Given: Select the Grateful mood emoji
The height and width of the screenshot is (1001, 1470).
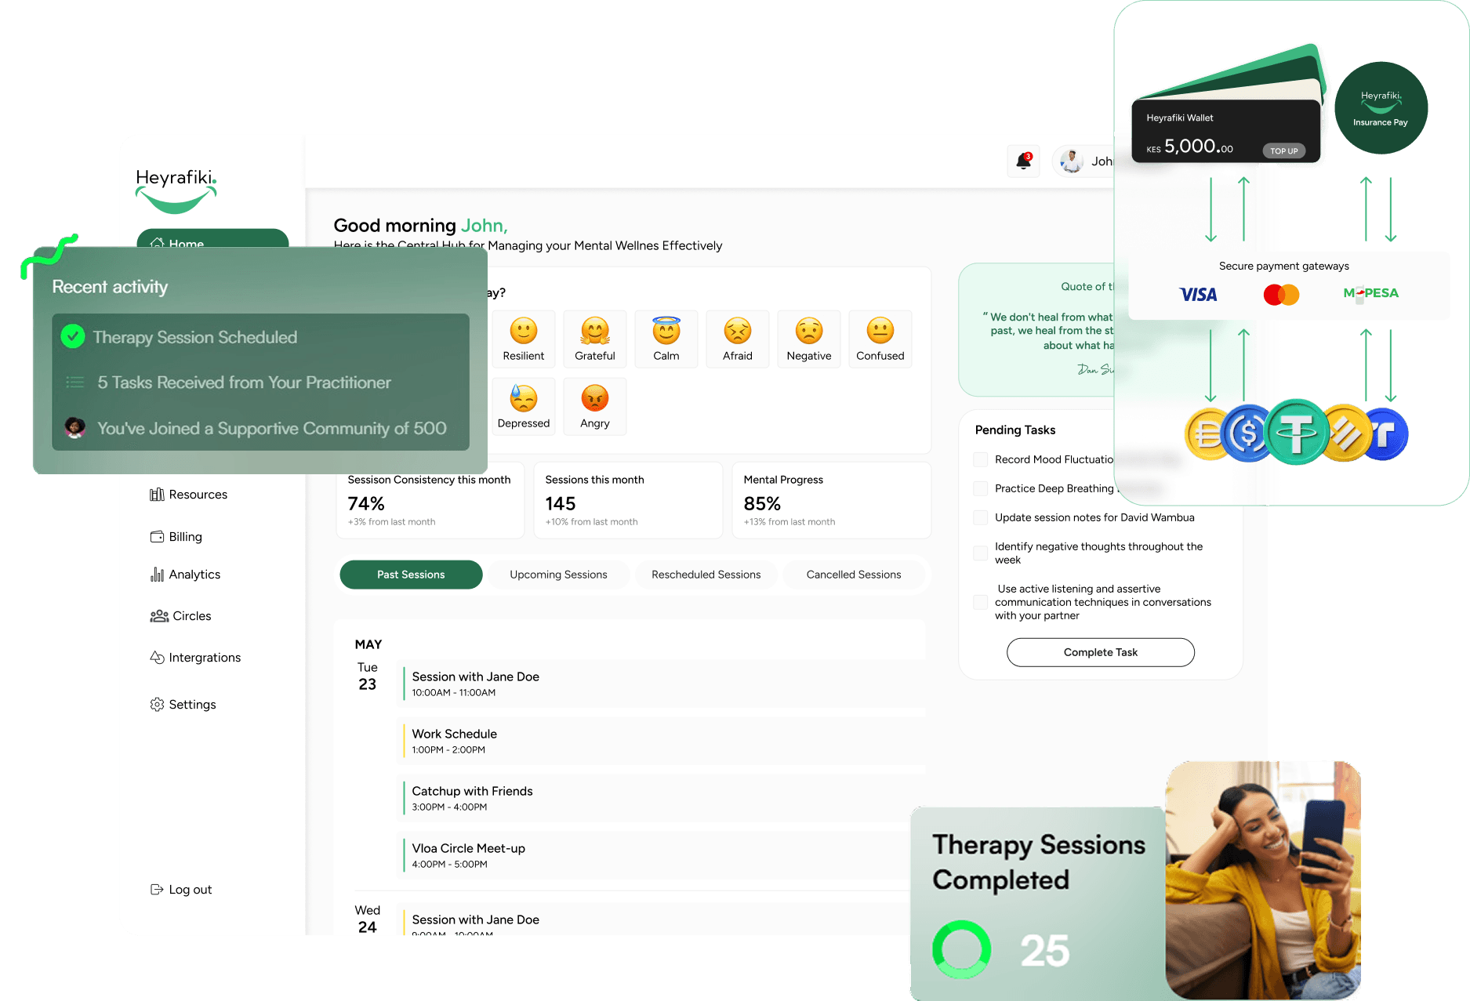Looking at the screenshot, I should click(595, 339).
